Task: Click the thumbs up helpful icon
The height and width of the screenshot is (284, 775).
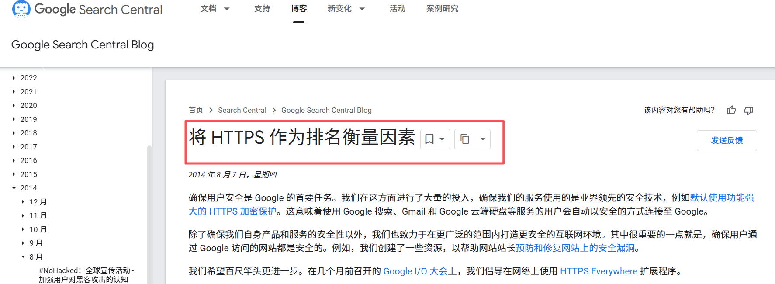Action: (731, 110)
